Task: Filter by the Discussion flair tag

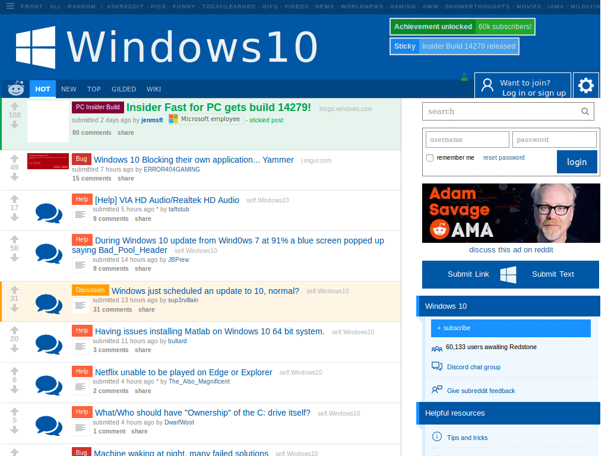Action: pyautogui.click(x=90, y=290)
